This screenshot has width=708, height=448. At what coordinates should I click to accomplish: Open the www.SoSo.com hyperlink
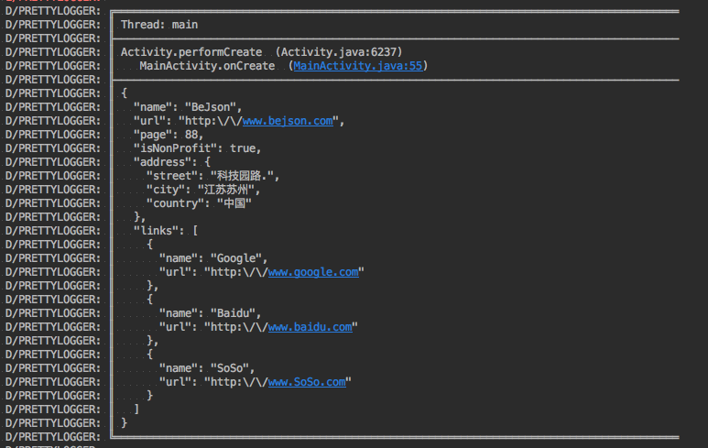click(307, 382)
